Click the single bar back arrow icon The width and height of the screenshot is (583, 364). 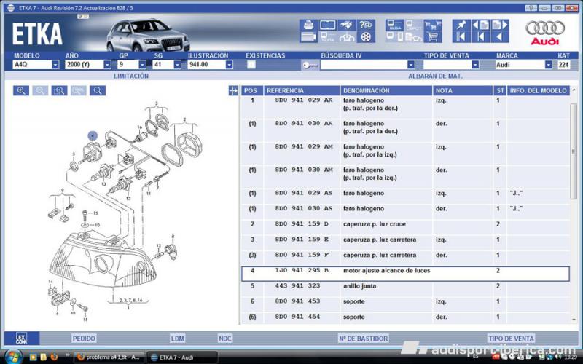pos(480,37)
